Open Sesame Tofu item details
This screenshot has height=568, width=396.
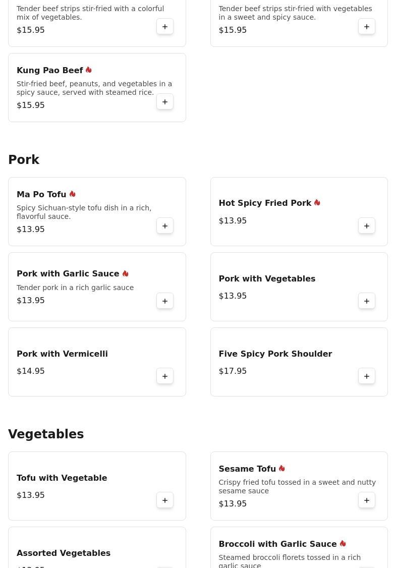pos(247,469)
